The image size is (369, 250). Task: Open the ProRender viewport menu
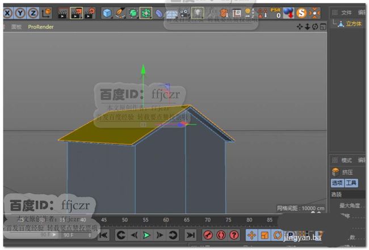tap(41, 27)
